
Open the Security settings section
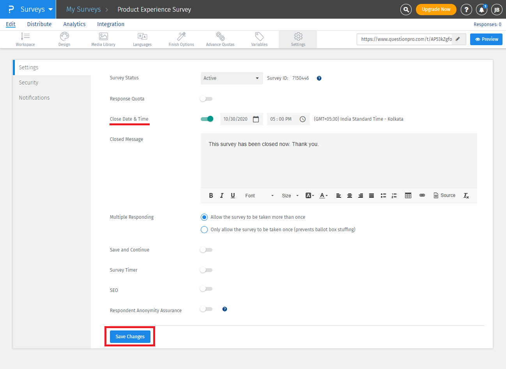click(x=28, y=83)
